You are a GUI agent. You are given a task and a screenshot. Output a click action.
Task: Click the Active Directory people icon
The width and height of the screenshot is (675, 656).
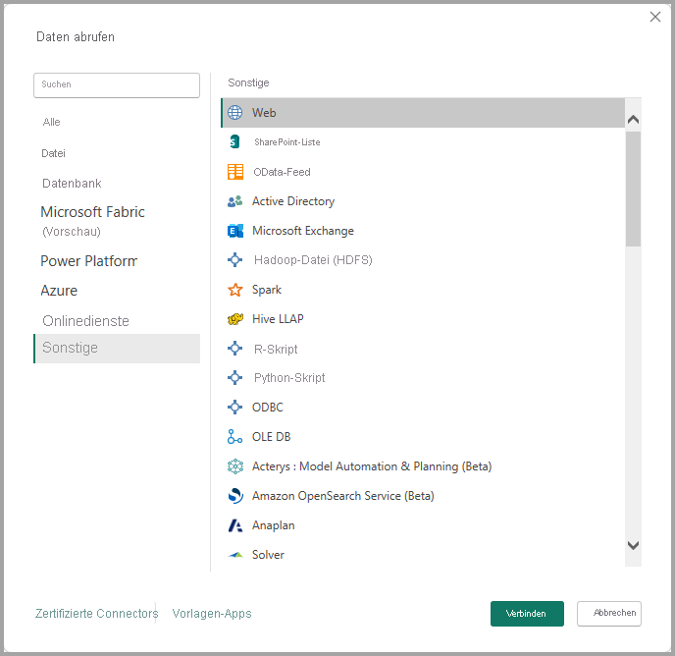pyautogui.click(x=235, y=201)
